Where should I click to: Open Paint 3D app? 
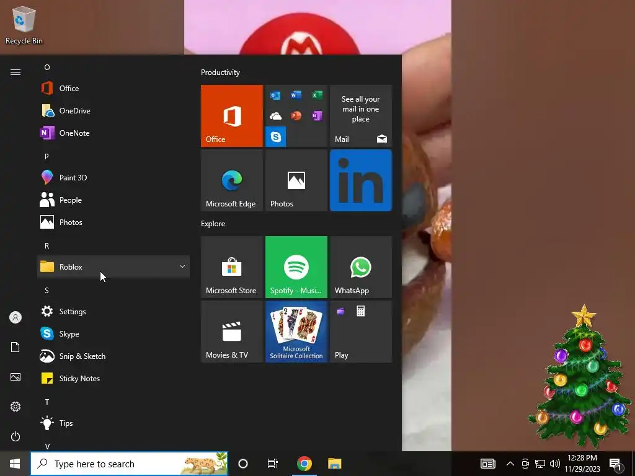click(x=113, y=178)
